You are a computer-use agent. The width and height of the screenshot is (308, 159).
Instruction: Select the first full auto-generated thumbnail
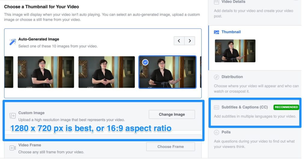(x=46, y=72)
